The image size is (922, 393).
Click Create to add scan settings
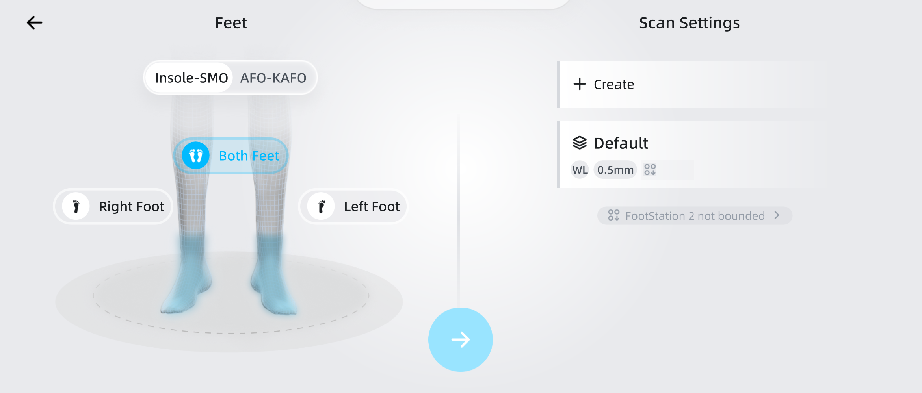(x=614, y=84)
